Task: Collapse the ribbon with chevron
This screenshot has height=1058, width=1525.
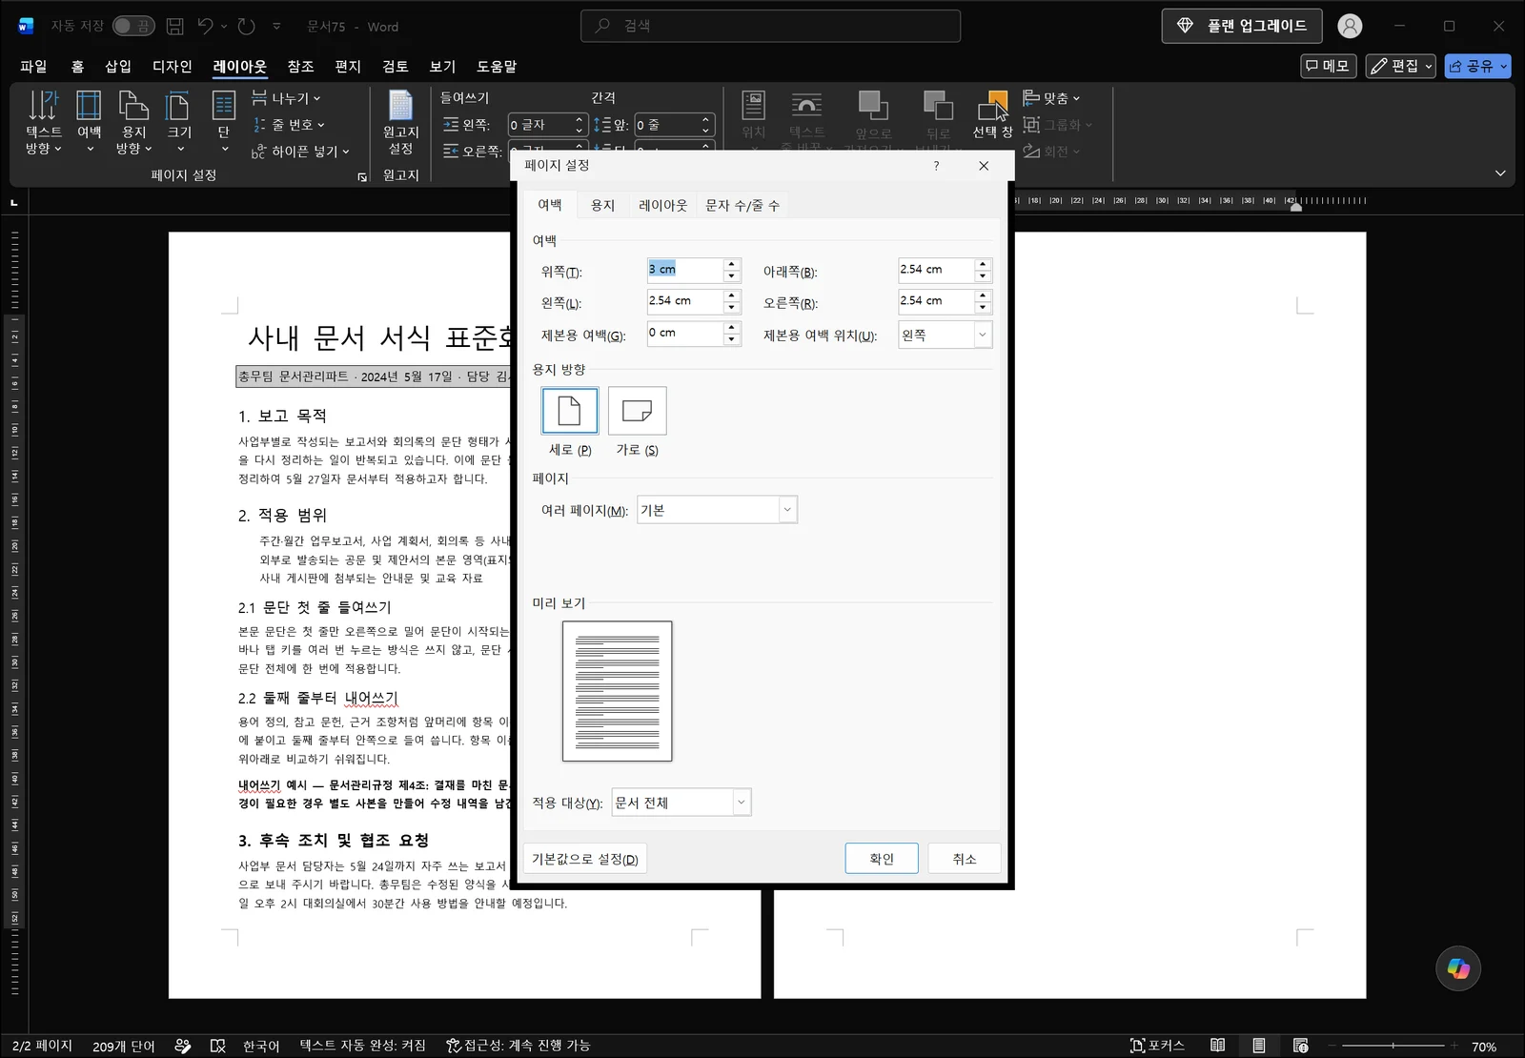Action: pos(1500,173)
